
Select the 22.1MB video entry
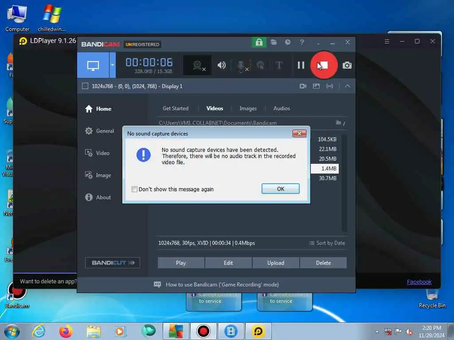328,149
